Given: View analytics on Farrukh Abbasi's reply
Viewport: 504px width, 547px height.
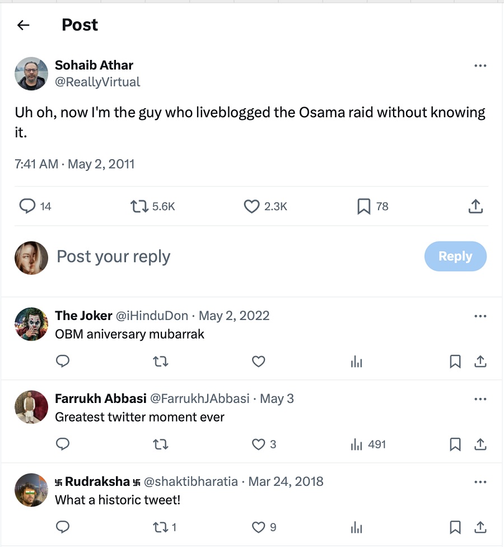Looking at the screenshot, I should tap(357, 444).
